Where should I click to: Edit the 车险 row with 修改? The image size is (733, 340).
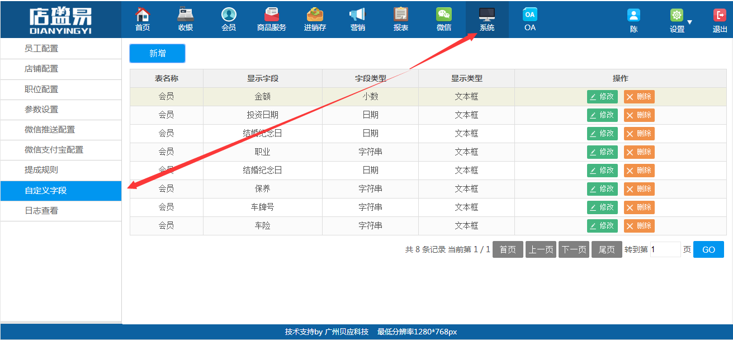point(602,226)
